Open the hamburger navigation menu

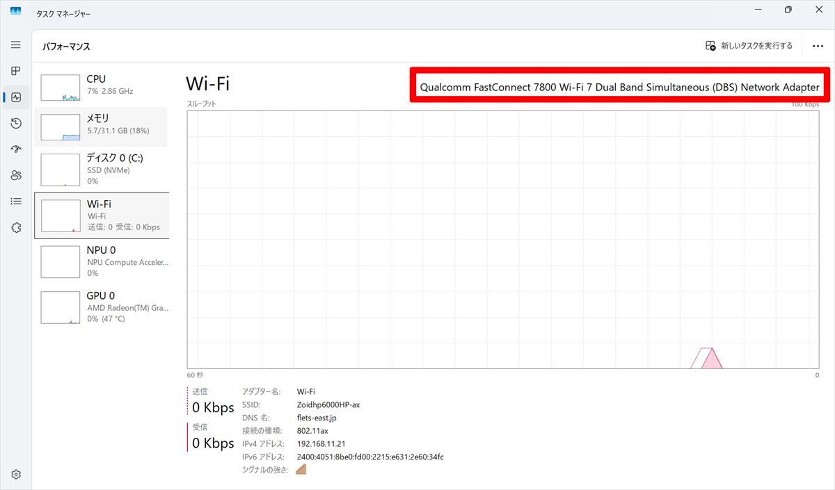click(16, 44)
